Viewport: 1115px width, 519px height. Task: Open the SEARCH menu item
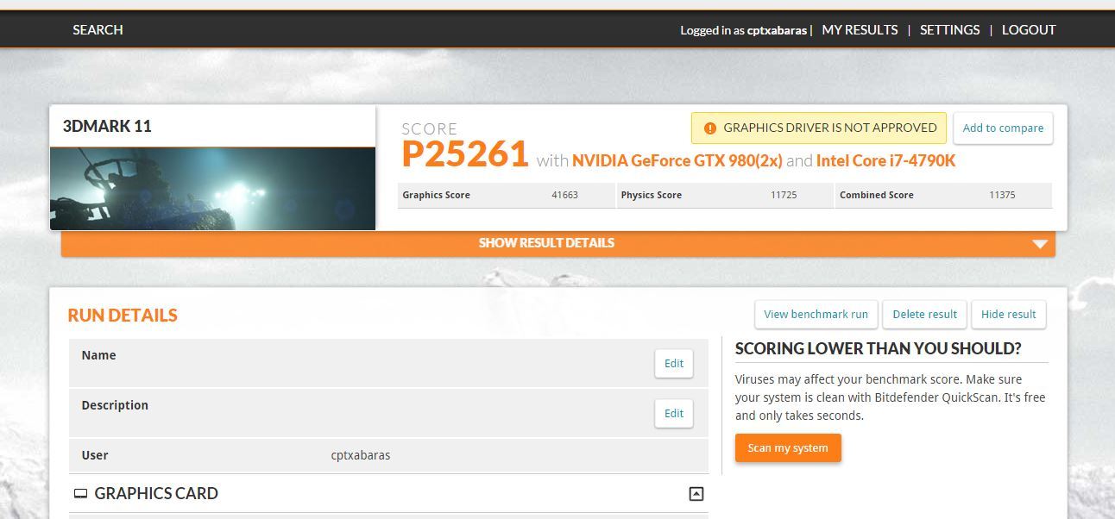pos(98,29)
